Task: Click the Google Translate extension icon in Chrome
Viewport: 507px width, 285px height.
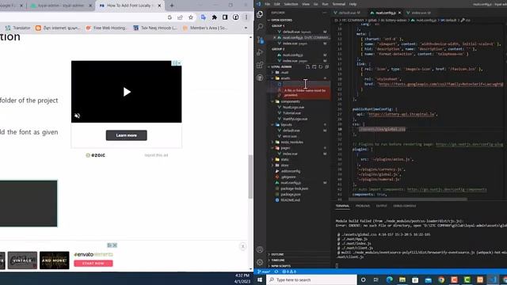Action: (203, 17)
